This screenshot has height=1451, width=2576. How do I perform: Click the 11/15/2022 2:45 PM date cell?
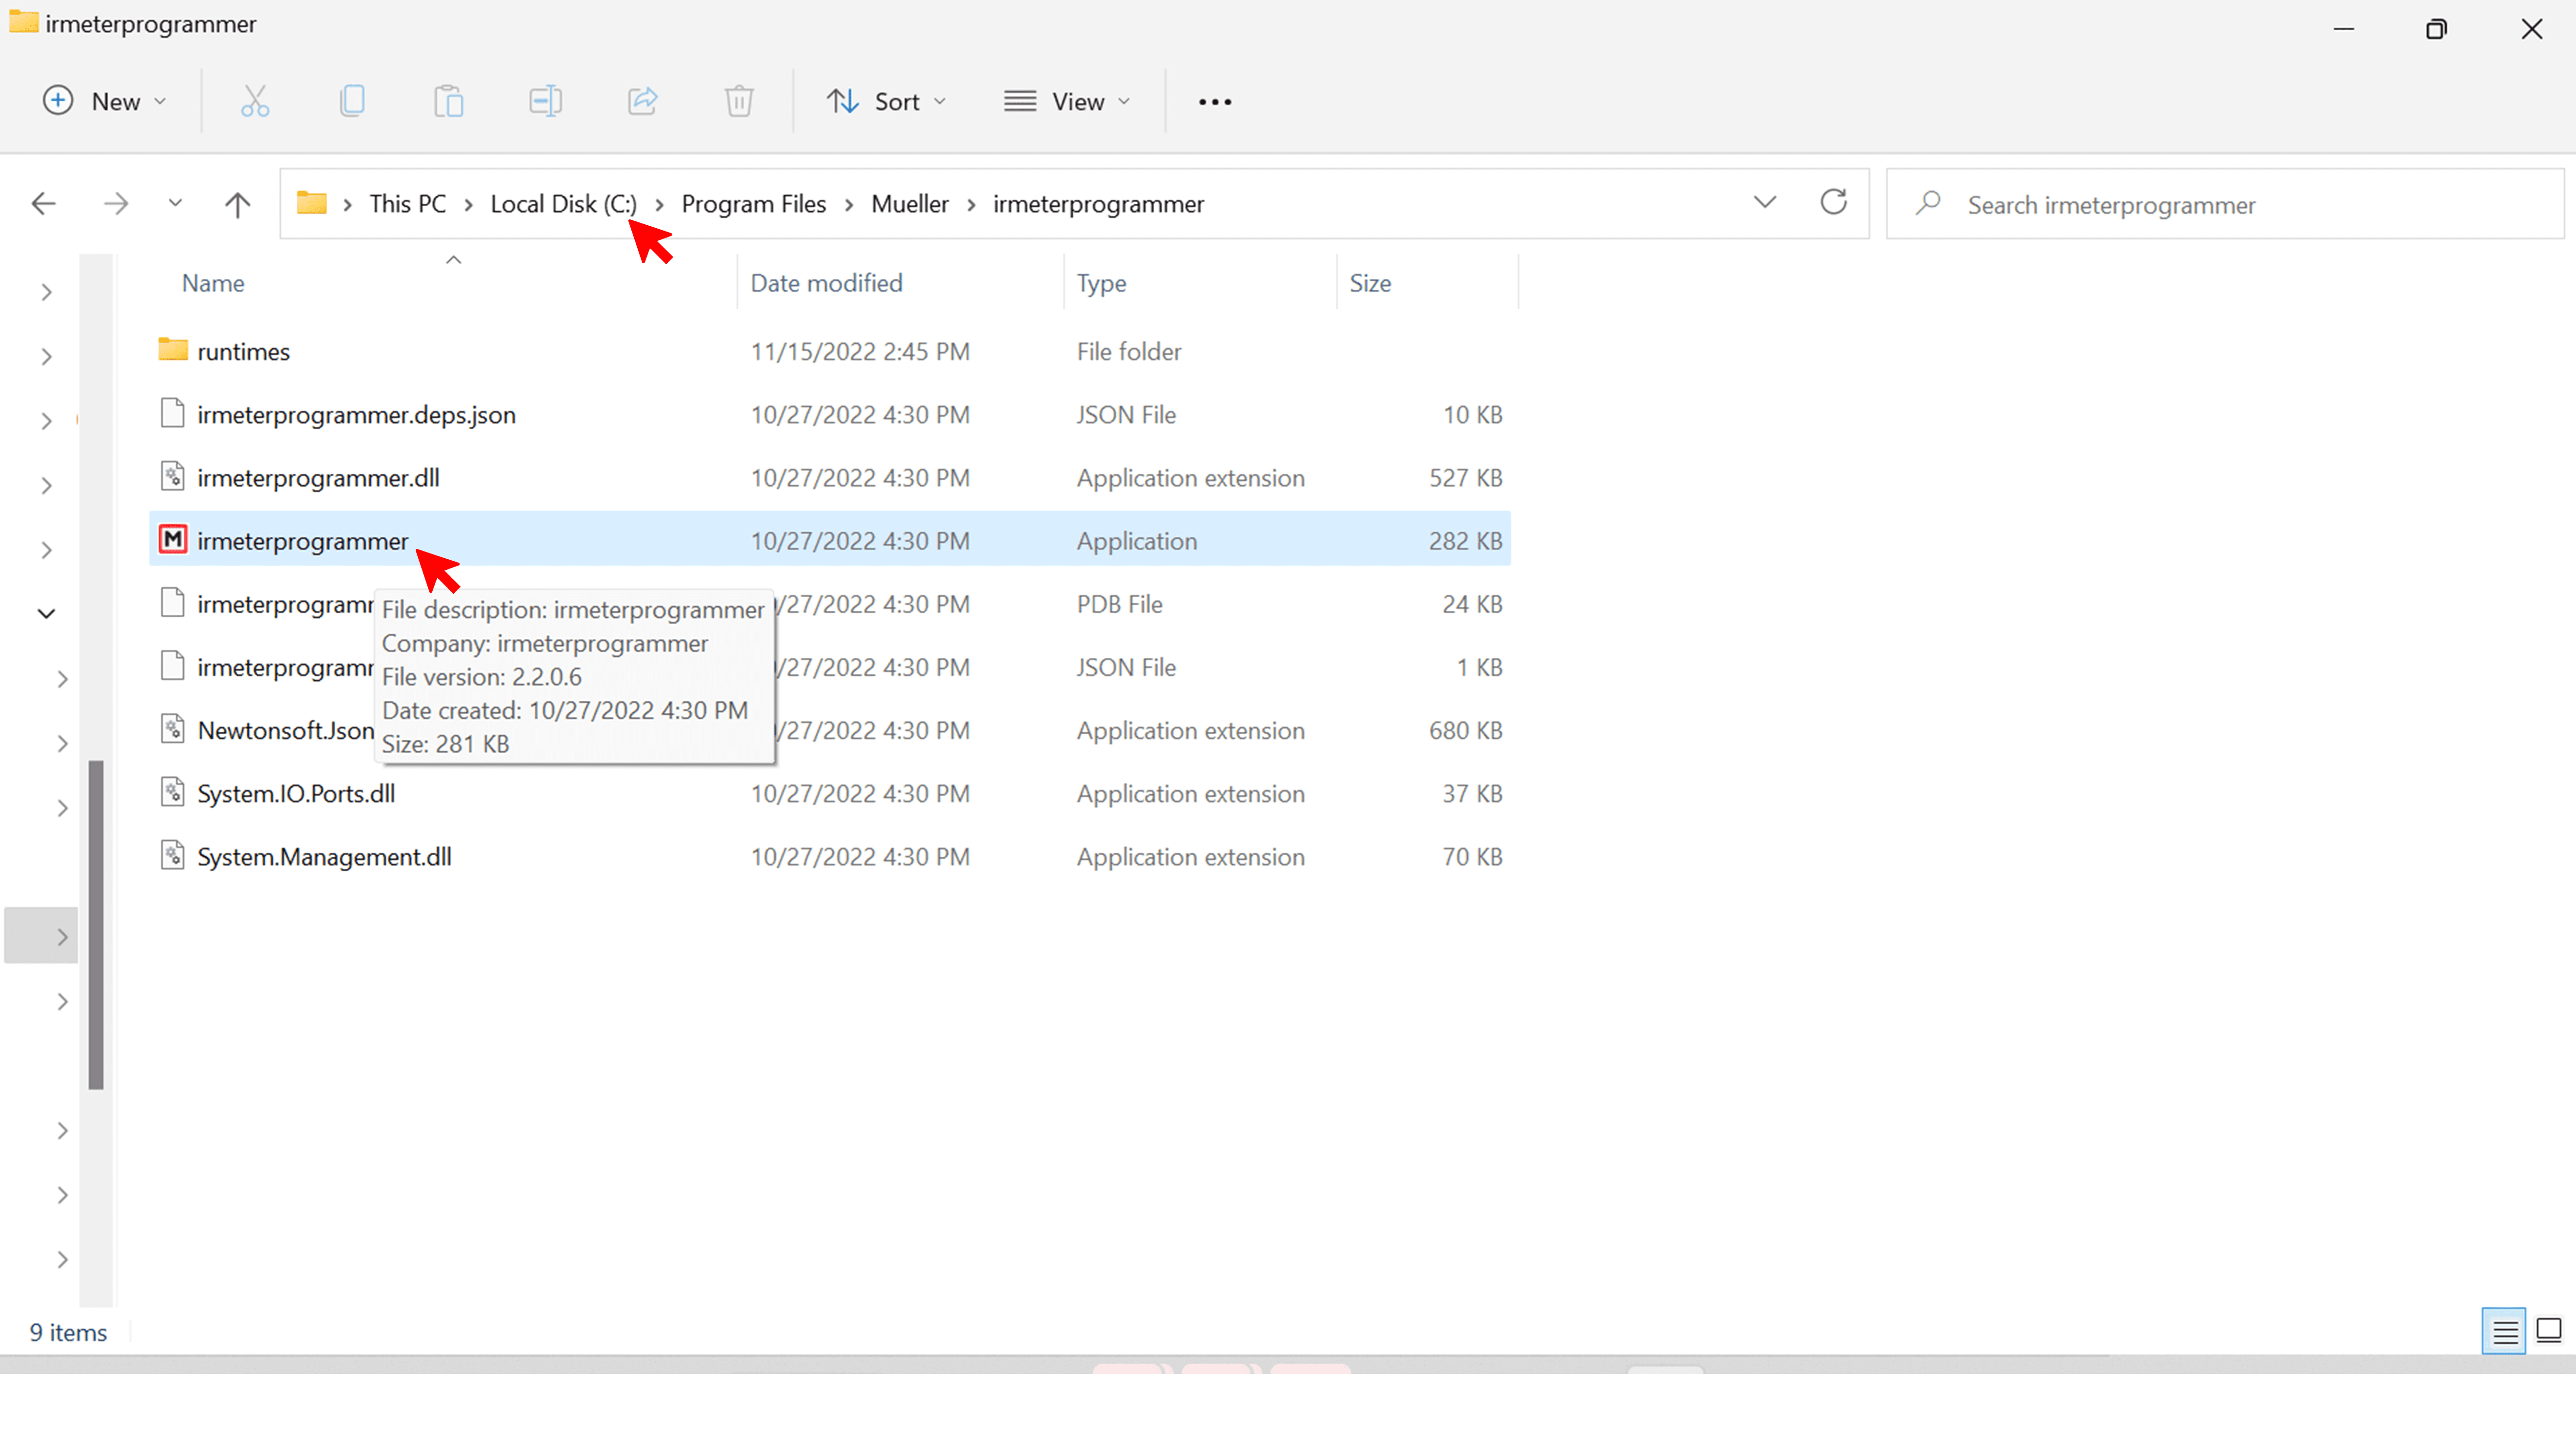860,352
